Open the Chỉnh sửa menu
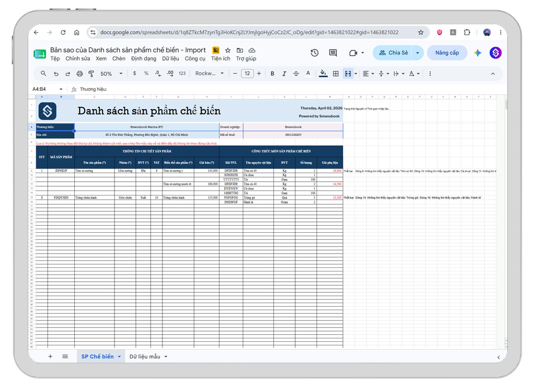Viewport: 535px width, 387px height. 78,59
